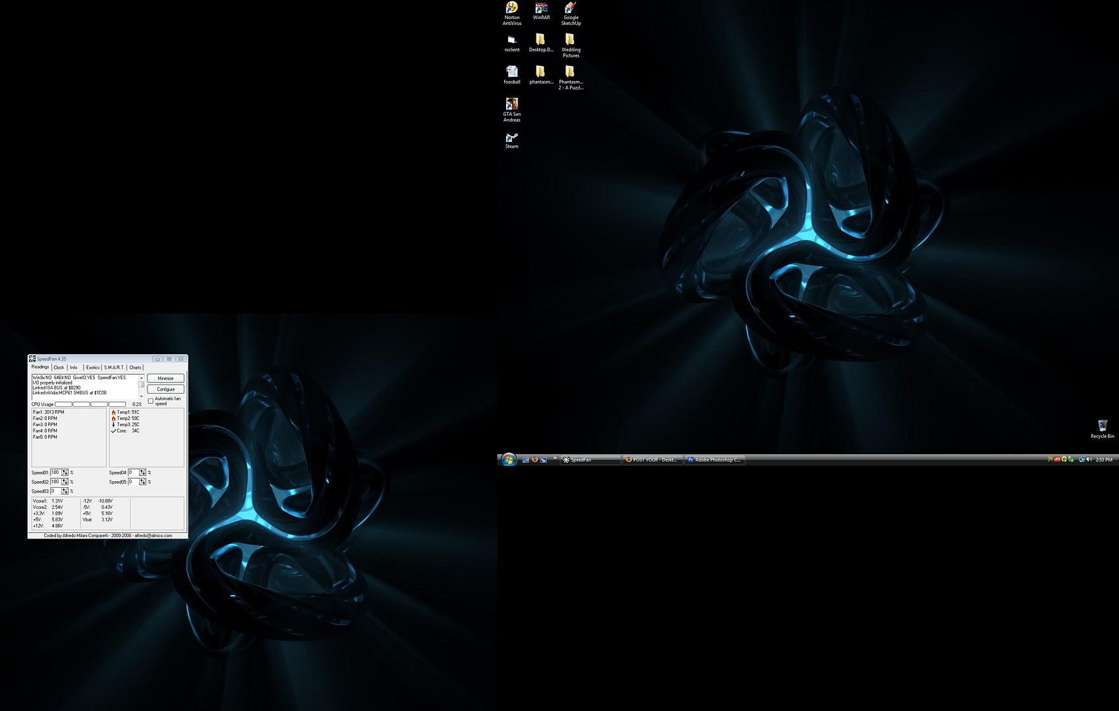The height and width of the screenshot is (711, 1119).
Task: Click the Linked ISA BUS at $0290 log line
Action: coord(57,388)
